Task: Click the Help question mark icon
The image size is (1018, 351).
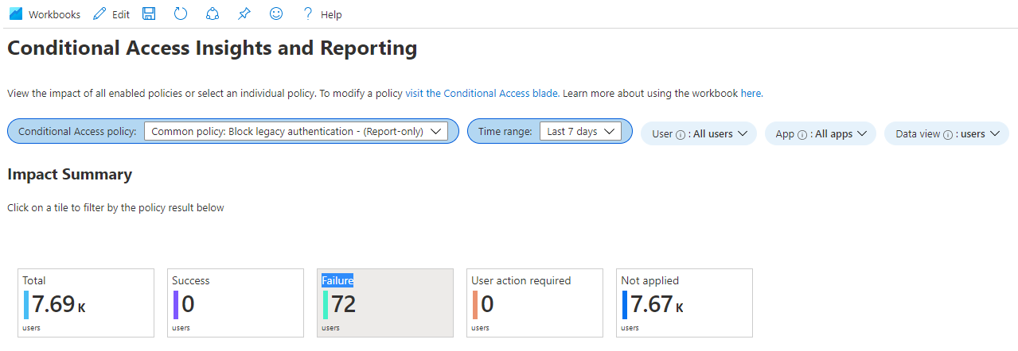Action: click(x=308, y=14)
